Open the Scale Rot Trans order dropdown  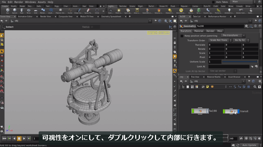pos(220,40)
